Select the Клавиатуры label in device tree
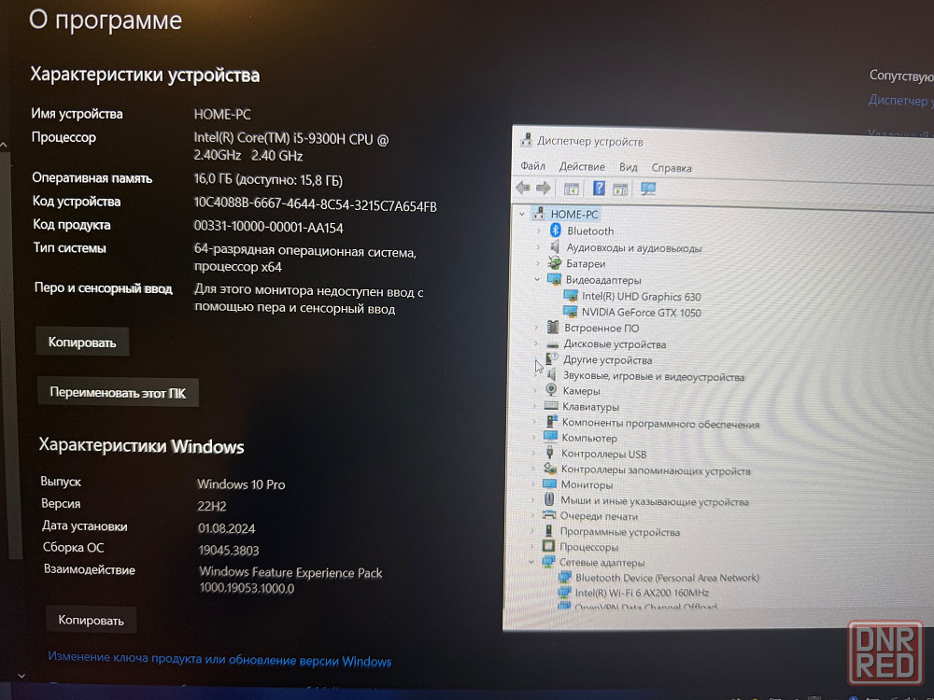The height and width of the screenshot is (700, 934). [590, 407]
